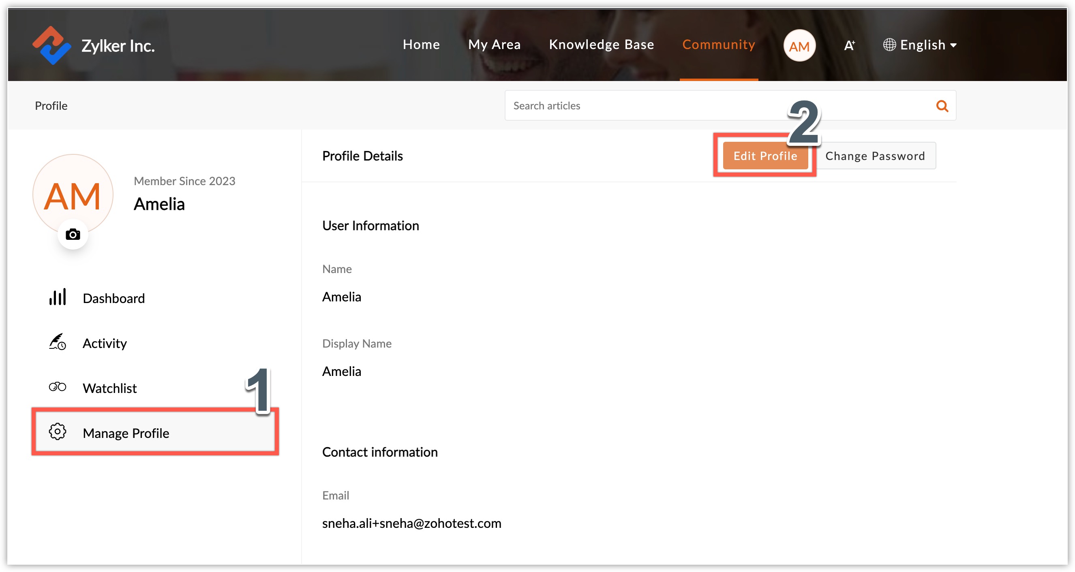Click the Activity quill icon
The image size is (1075, 572).
click(58, 342)
